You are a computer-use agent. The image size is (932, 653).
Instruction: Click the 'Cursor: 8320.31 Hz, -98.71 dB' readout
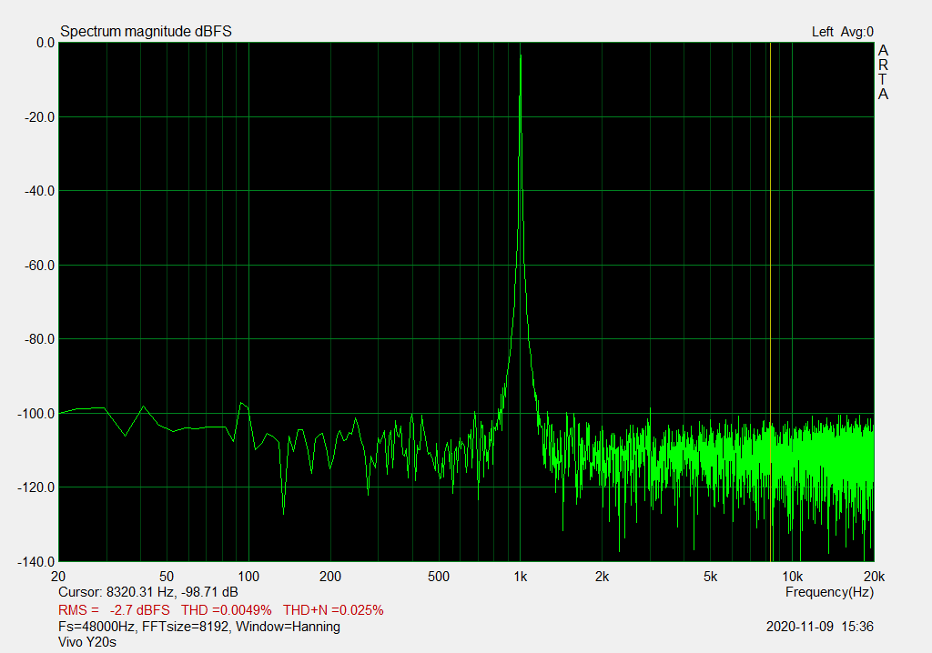point(148,592)
